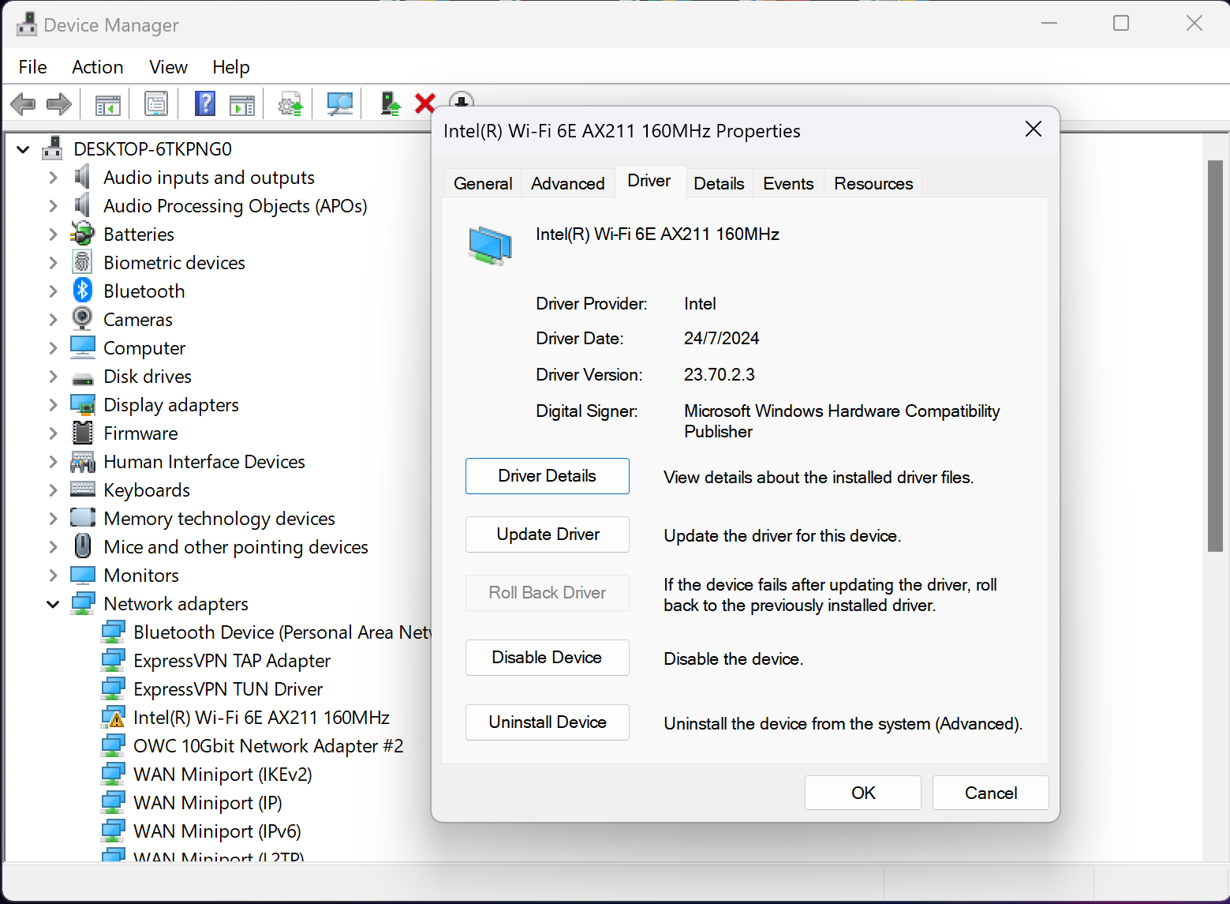Collapse the Network adapters chevron
1230x904 pixels.
(53, 604)
